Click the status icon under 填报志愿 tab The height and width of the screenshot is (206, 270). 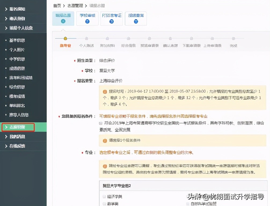(63, 21)
